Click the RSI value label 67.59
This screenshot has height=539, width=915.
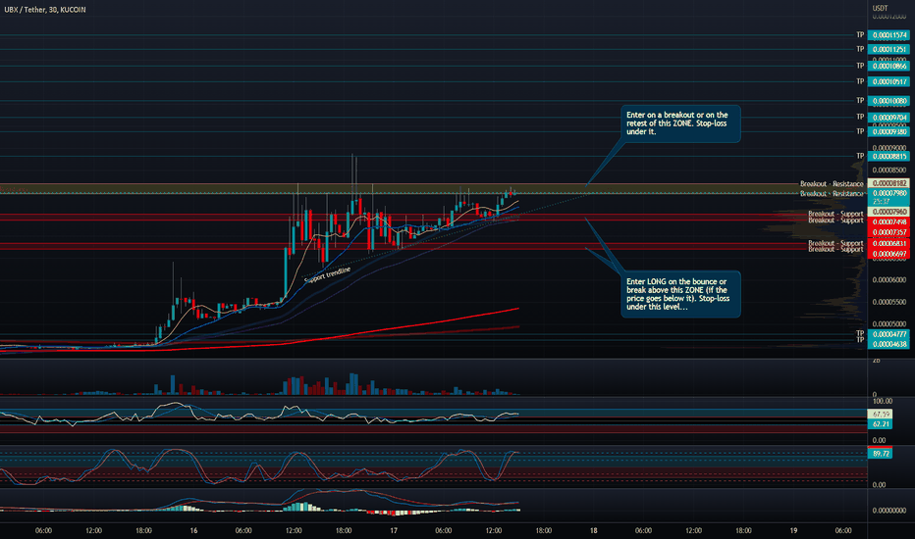[x=880, y=414]
